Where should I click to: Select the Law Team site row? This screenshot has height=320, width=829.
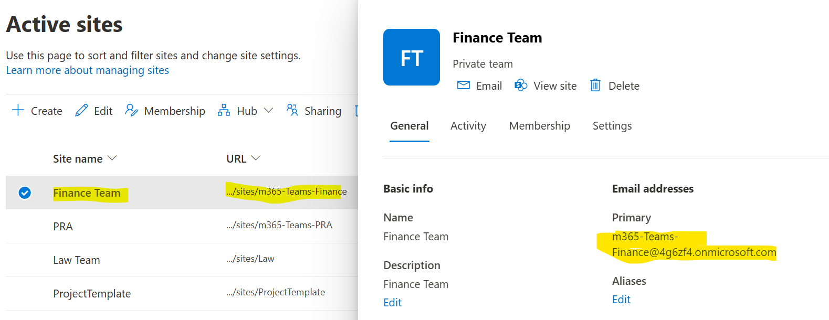pyautogui.click(x=77, y=260)
